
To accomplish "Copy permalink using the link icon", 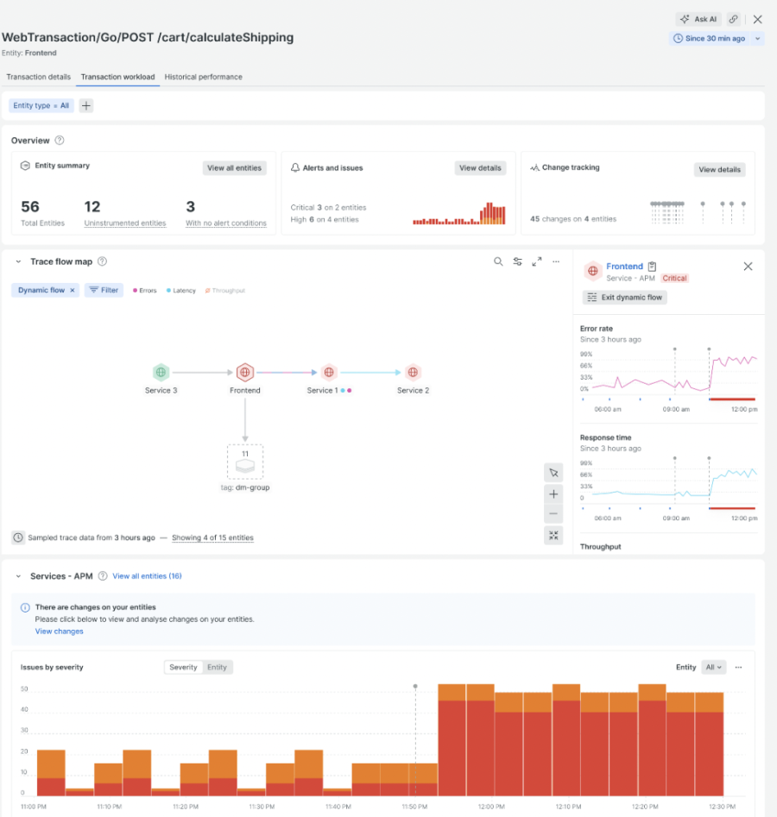I will tap(734, 19).
